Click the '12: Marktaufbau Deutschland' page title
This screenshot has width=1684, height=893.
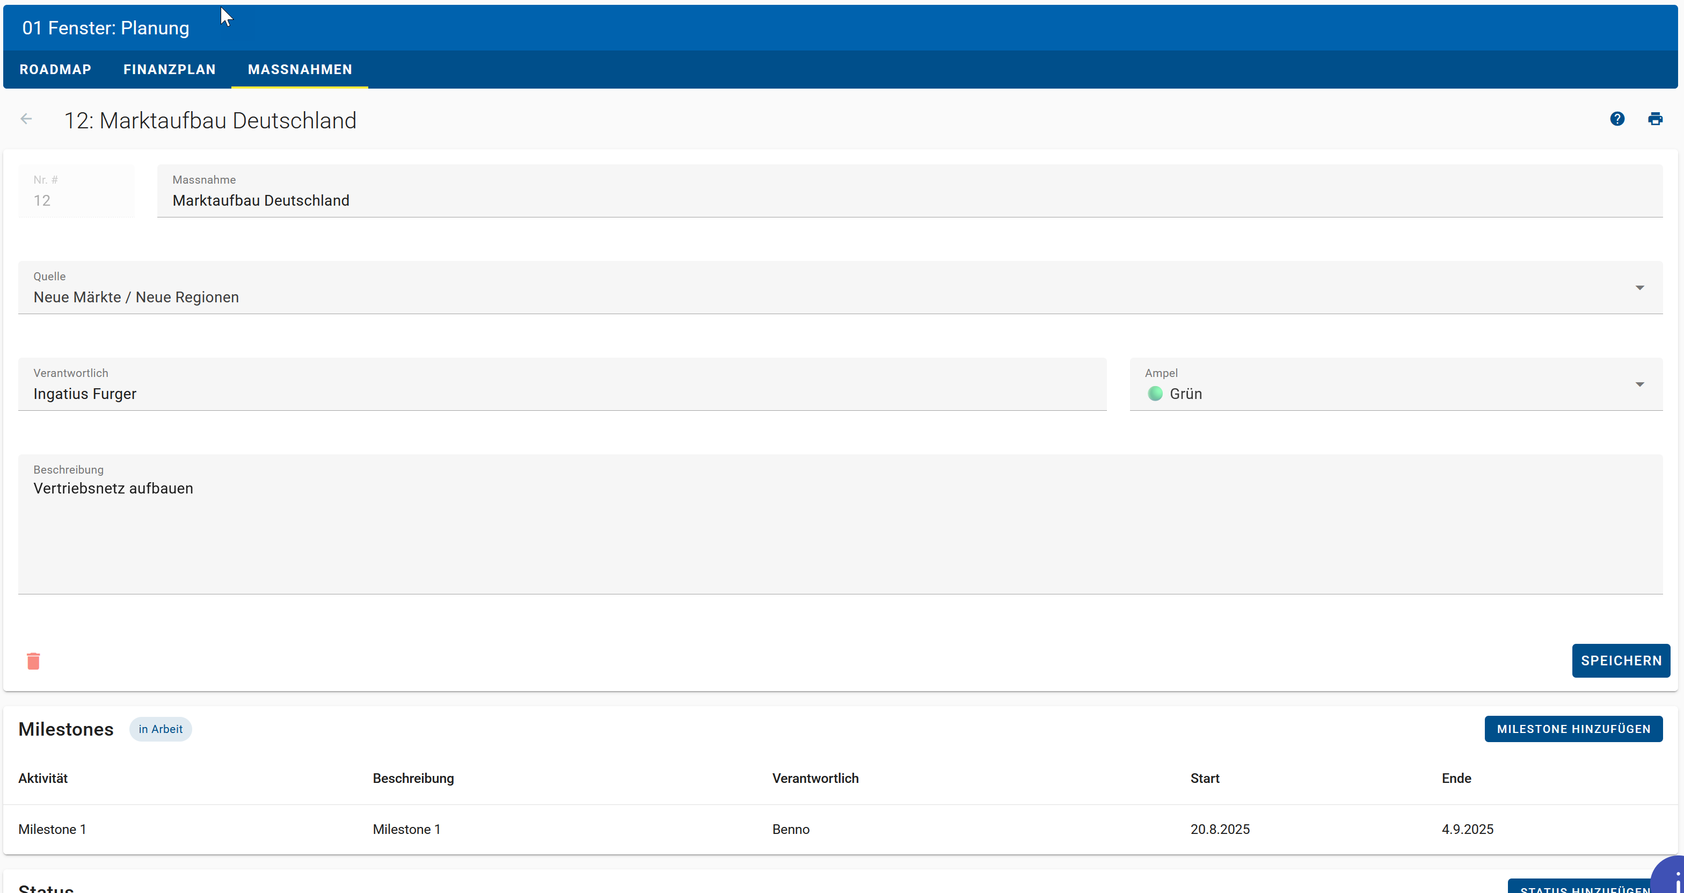(x=210, y=120)
